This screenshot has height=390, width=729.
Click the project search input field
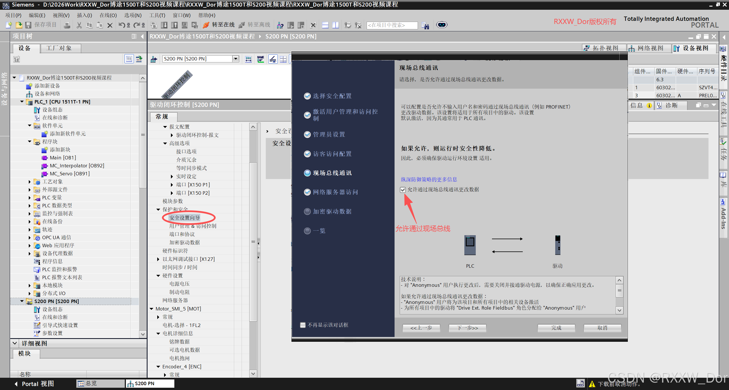pyautogui.click(x=392, y=25)
